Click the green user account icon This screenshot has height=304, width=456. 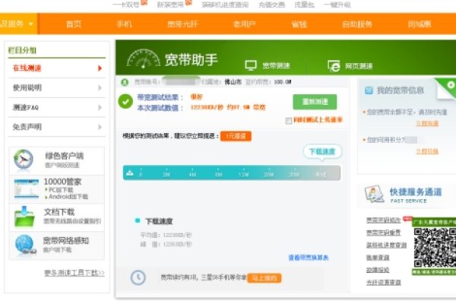pos(125,82)
